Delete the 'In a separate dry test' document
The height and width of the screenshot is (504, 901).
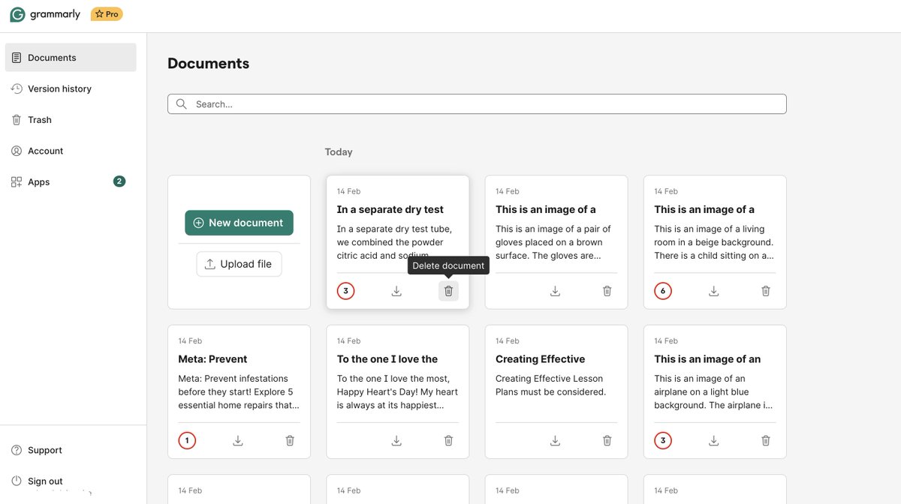(448, 291)
